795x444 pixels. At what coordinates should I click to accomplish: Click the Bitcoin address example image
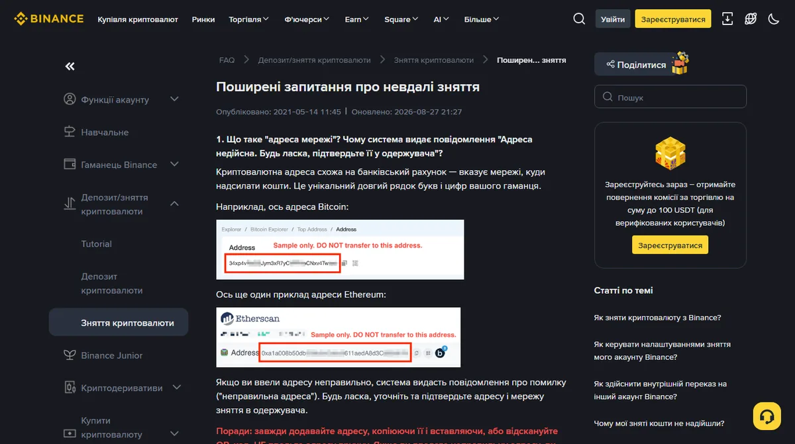(x=340, y=249)
